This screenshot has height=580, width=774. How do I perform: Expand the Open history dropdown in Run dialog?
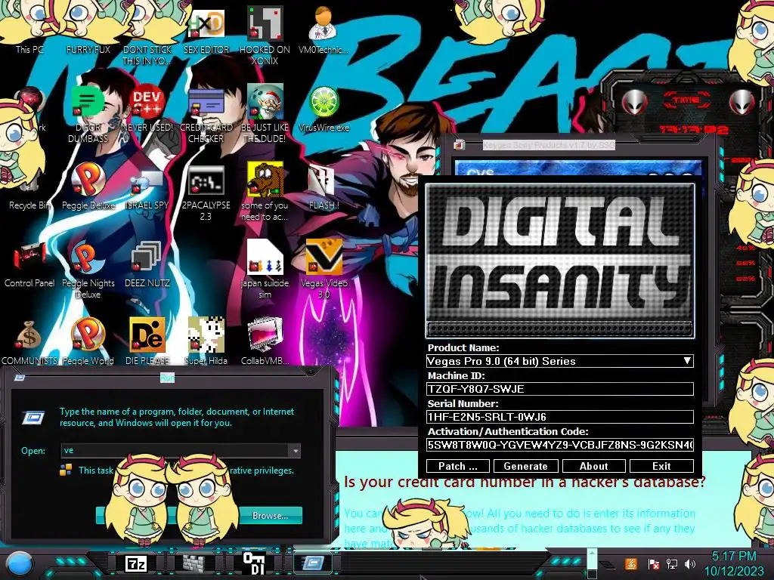294,451
